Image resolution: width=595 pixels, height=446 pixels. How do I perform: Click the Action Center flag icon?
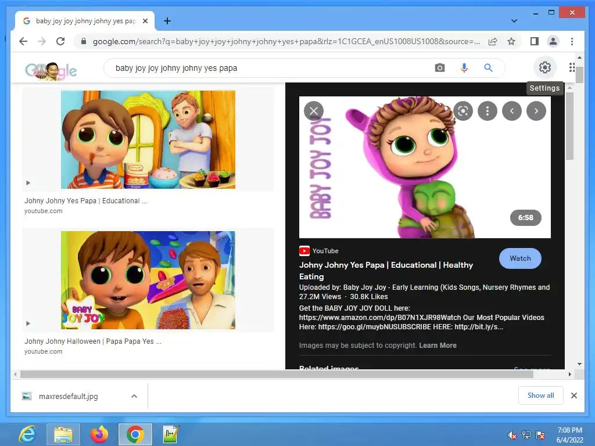(540, 435)
